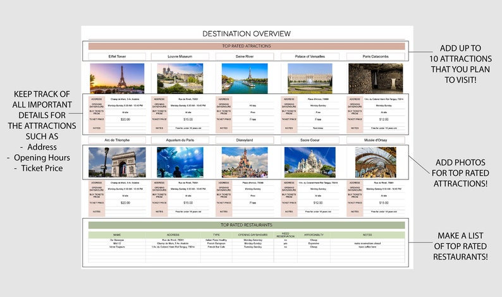Click the restaurant Notes column header
502x297 pixels.
(367, 235)
